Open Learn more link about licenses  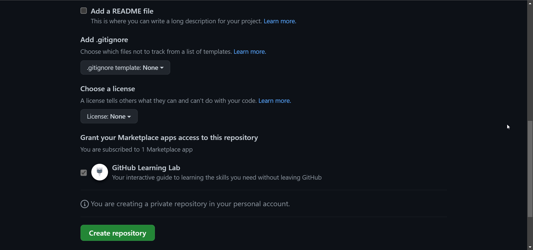(x=275, y=101)
